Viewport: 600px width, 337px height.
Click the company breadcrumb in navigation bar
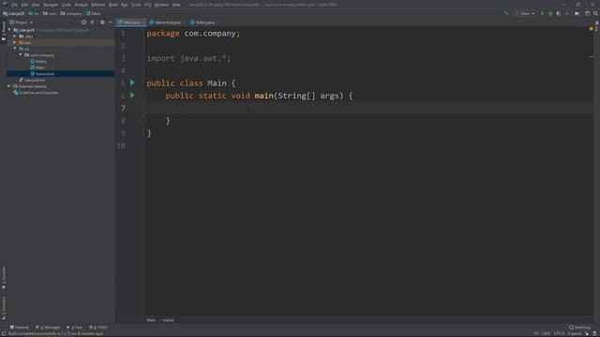[71, 13]
